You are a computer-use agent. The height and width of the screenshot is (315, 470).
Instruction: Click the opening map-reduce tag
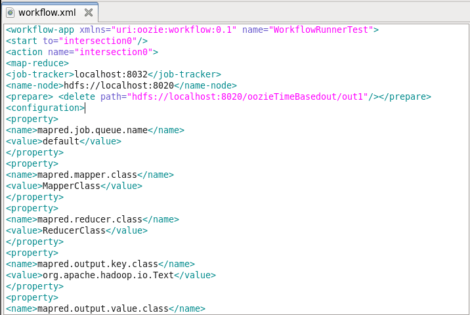(x=37, y=63)
